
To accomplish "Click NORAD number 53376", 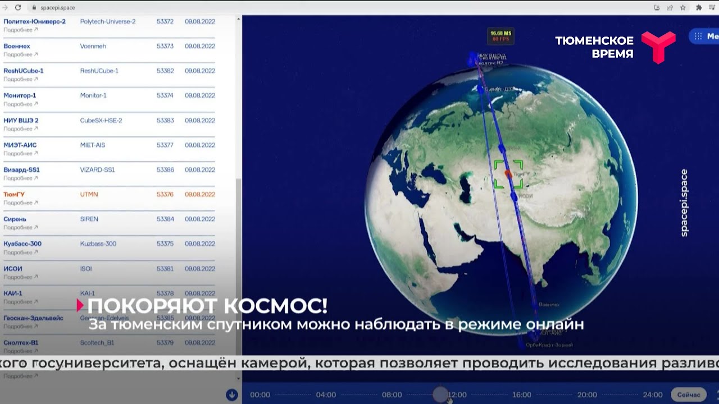I will click(165, 194).
